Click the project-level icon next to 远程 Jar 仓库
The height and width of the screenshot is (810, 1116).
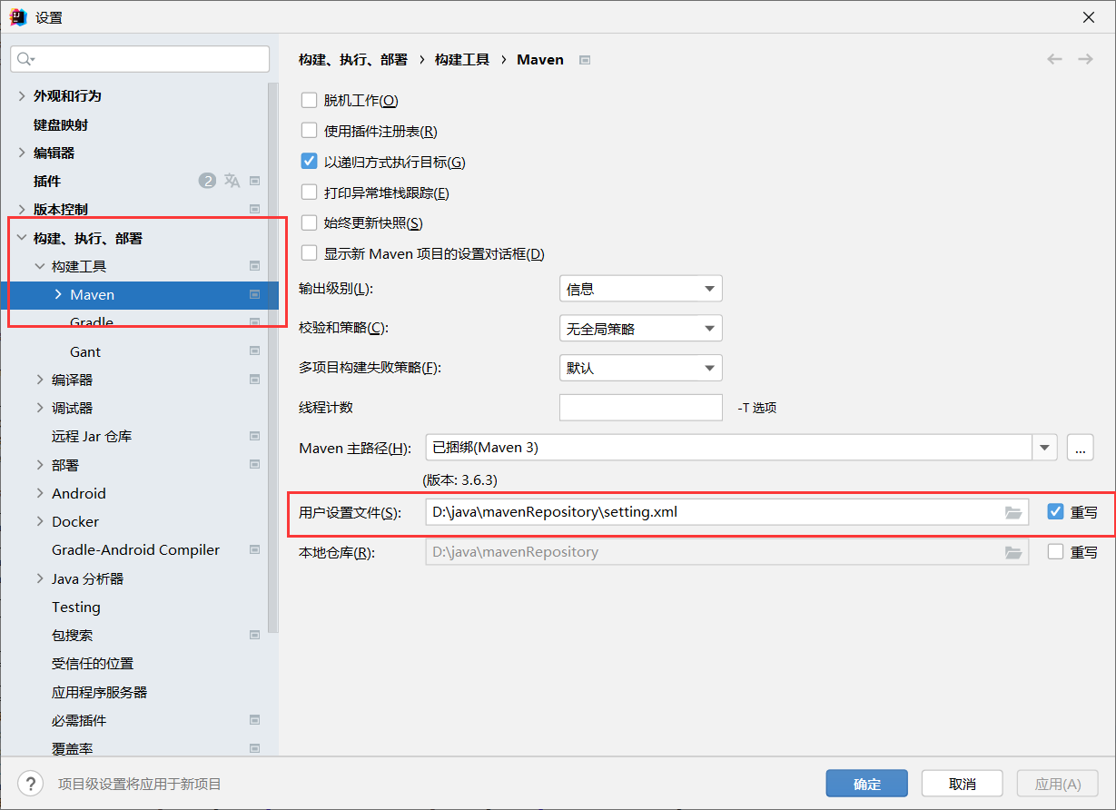point(255,436)
